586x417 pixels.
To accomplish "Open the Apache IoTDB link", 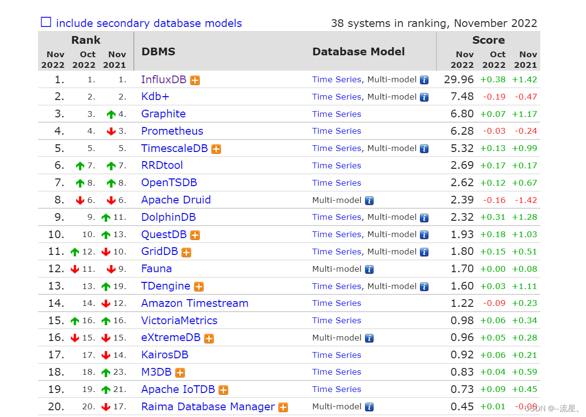I will 178,390.
